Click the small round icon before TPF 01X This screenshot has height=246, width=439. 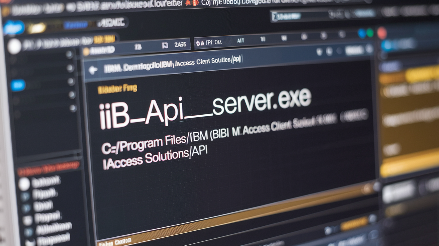[198, 43]
